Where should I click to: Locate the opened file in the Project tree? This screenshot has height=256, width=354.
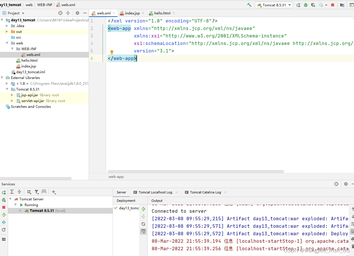60,13
